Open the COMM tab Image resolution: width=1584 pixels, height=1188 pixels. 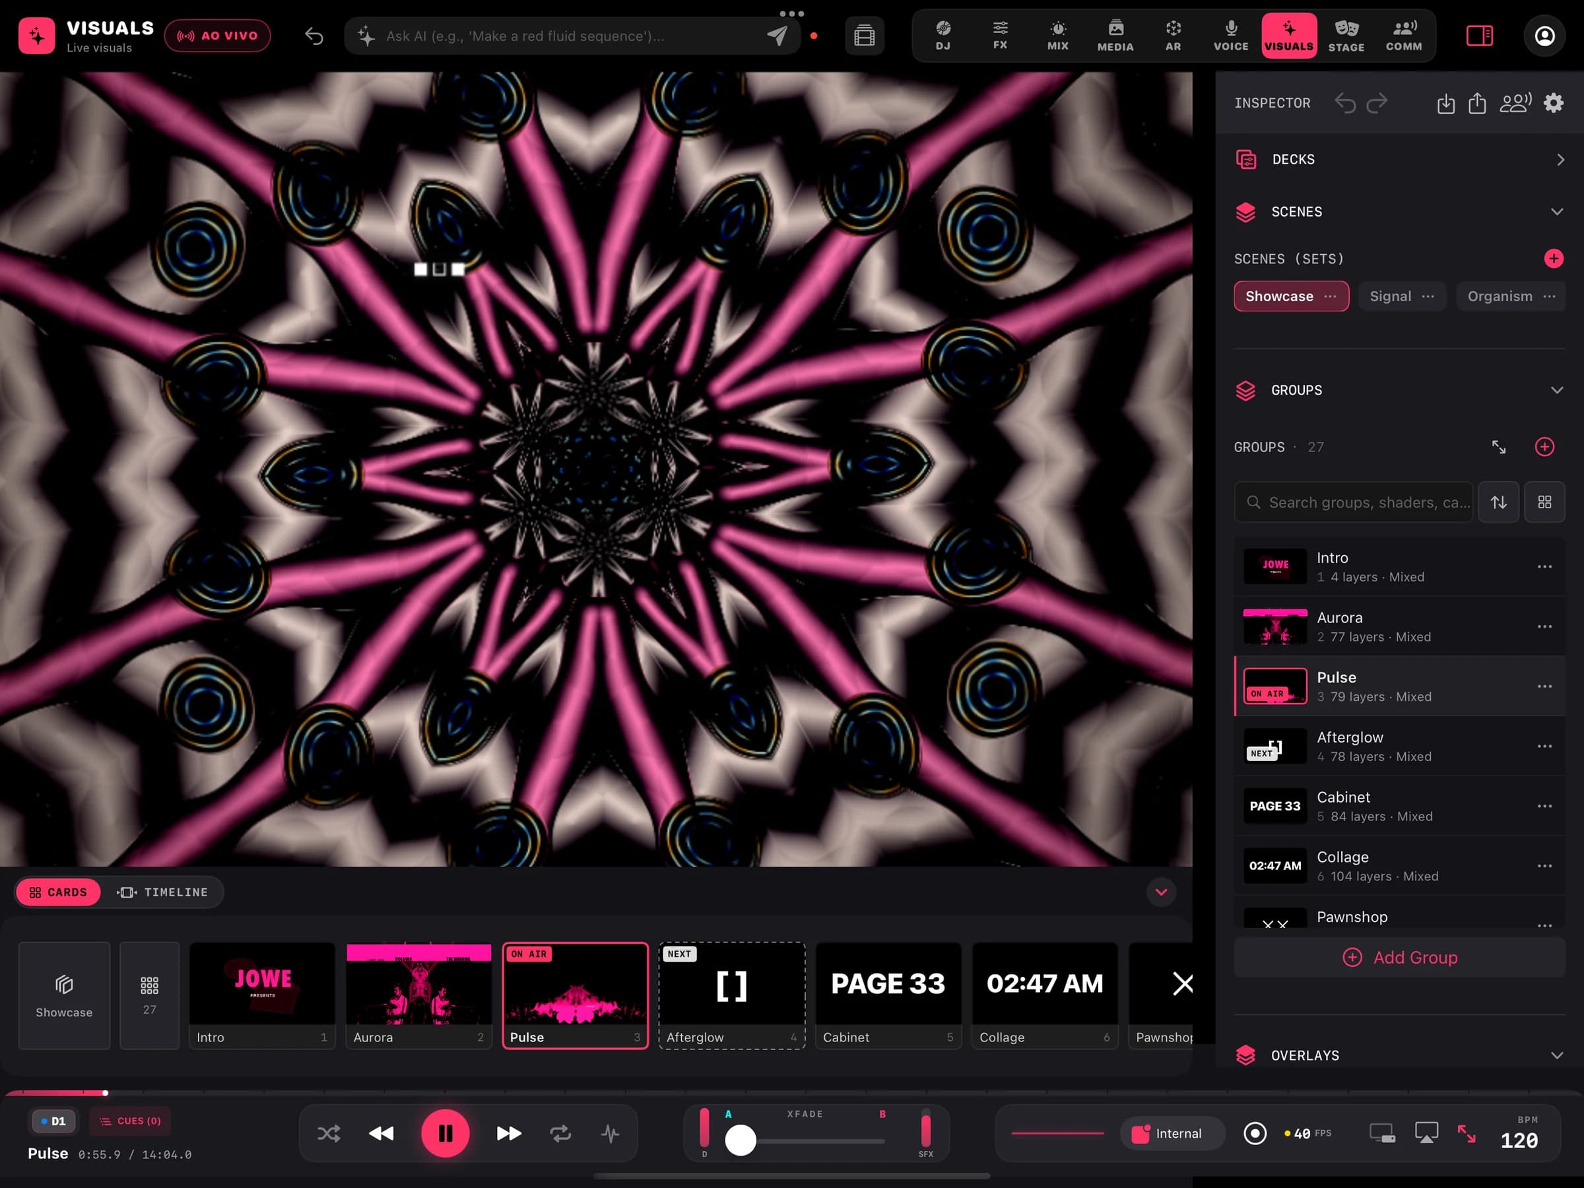[x=1404, y=35]
